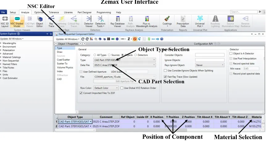
Task: Open the Roadway Lighting application
Action: (x=215, y=22)
